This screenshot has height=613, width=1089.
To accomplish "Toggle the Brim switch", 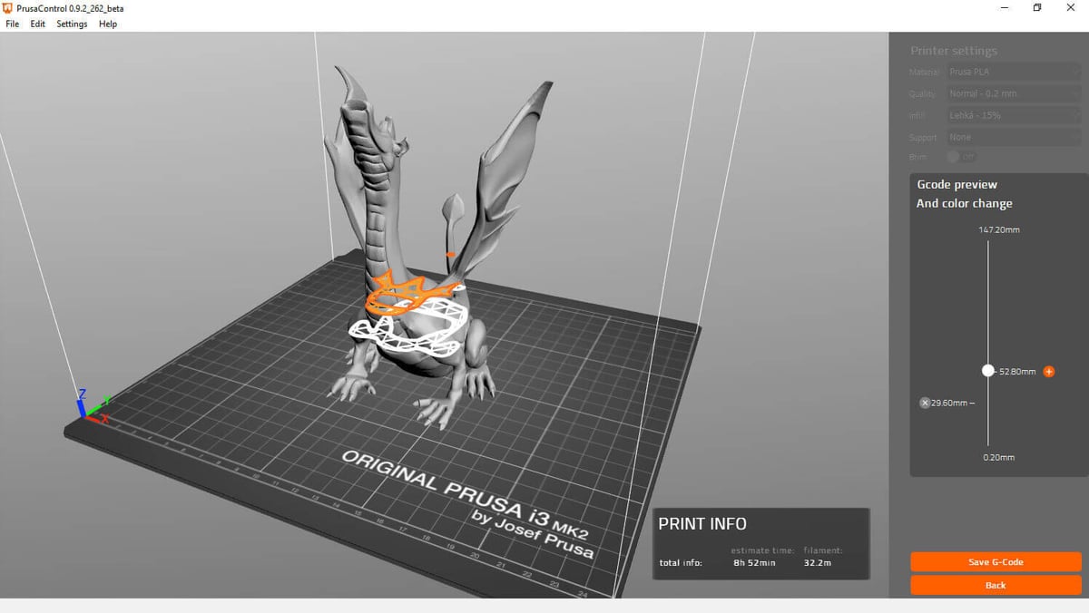I will coord(961,157).
